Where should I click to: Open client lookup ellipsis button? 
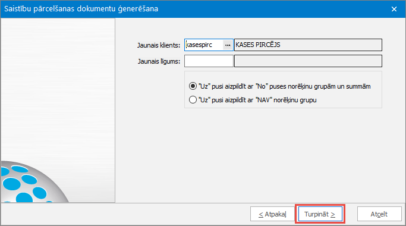(227, 45)
